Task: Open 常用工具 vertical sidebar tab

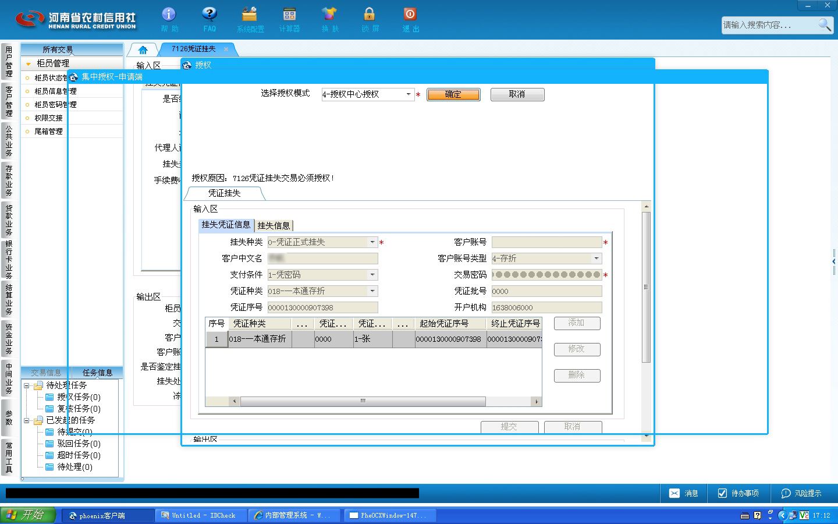Action: 8,458
